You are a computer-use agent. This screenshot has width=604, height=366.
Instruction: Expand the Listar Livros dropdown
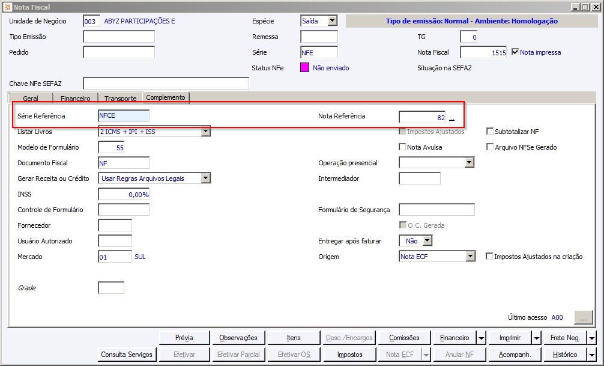tap(206, 132)
